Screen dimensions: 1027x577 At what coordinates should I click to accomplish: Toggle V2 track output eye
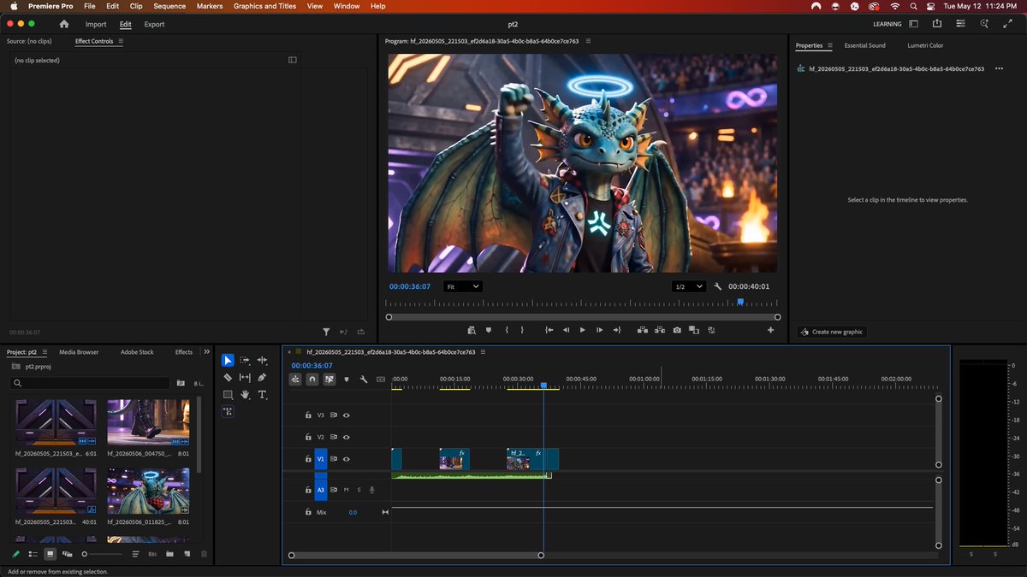coord(347,437)
